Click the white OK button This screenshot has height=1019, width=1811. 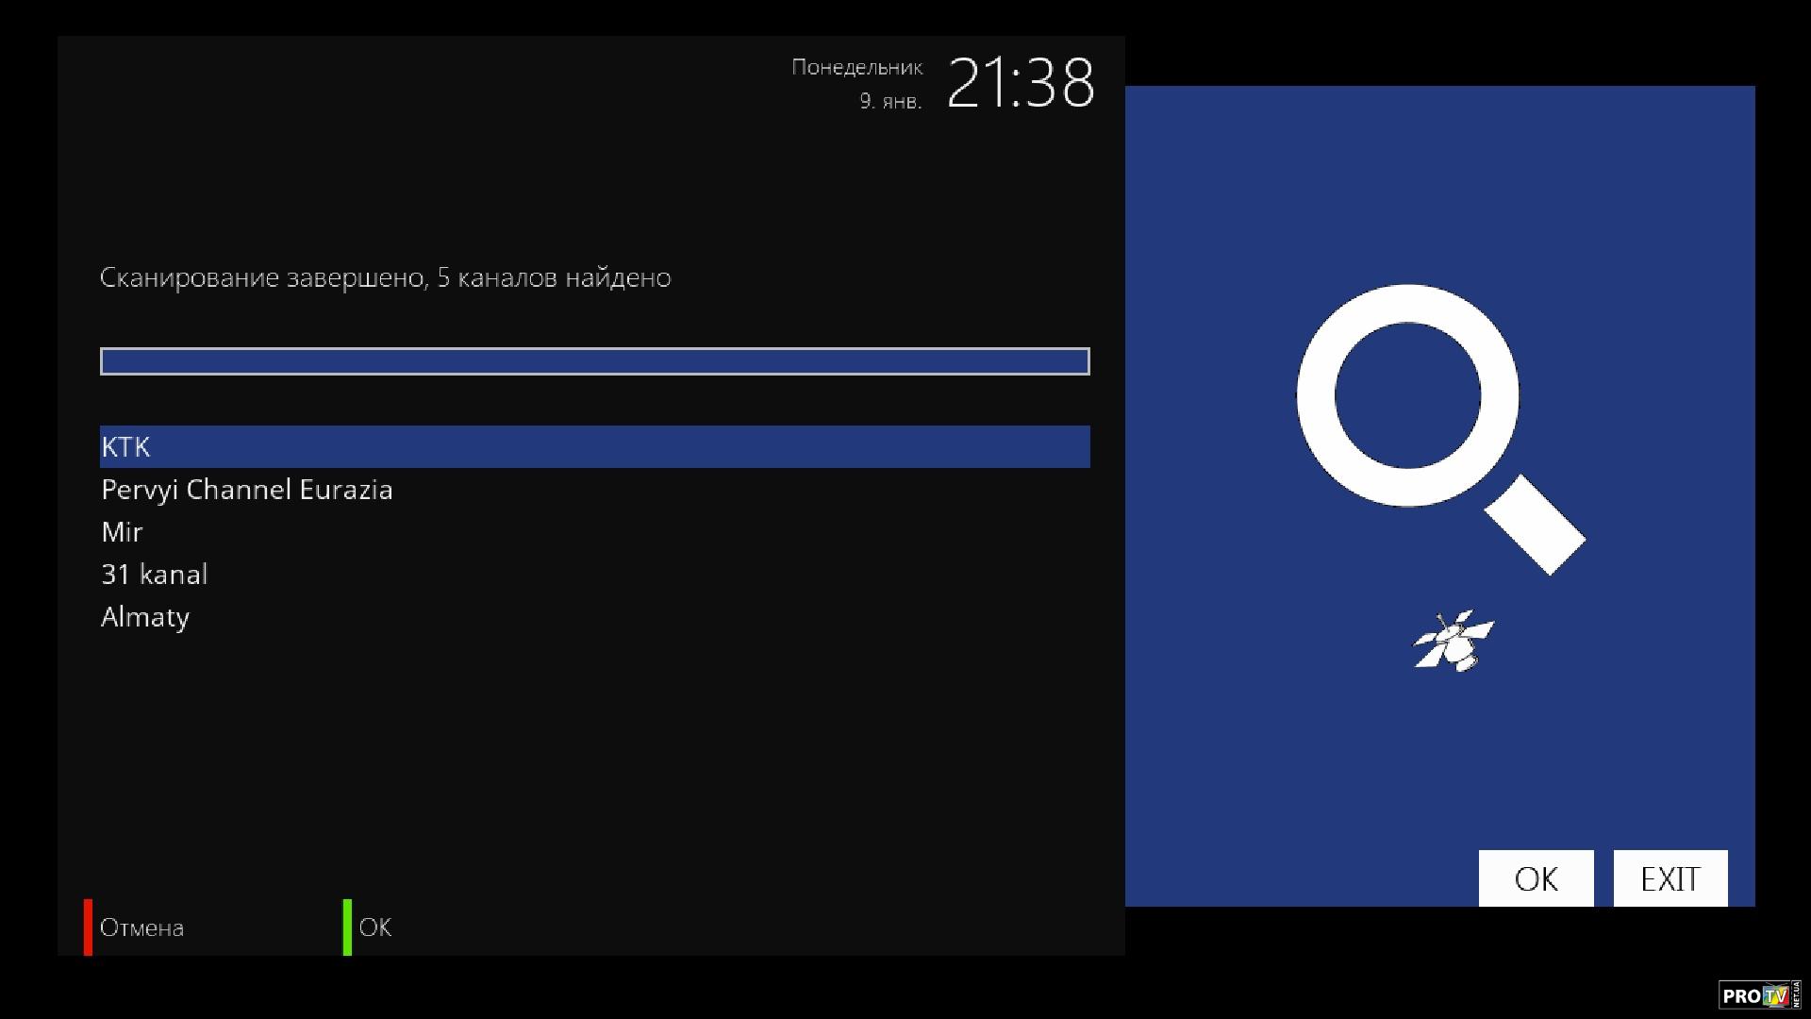point(1536,878)
